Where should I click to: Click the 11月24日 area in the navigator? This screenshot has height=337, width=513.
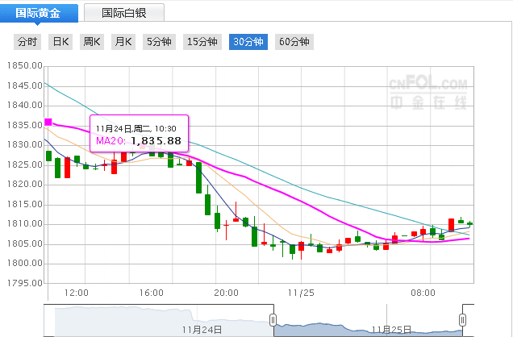(x=202, y=328)
